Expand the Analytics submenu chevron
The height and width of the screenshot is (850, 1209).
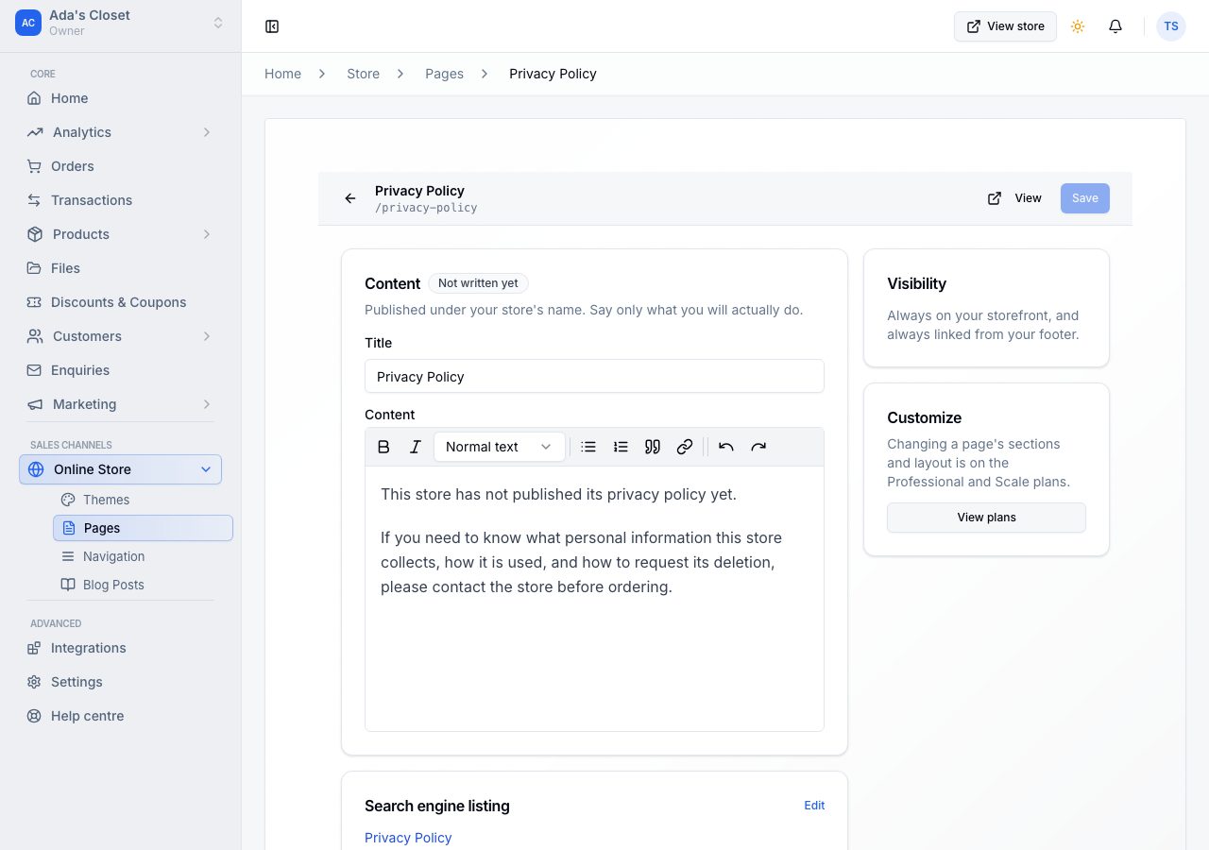pyautogui.click(x=207, y=132)
